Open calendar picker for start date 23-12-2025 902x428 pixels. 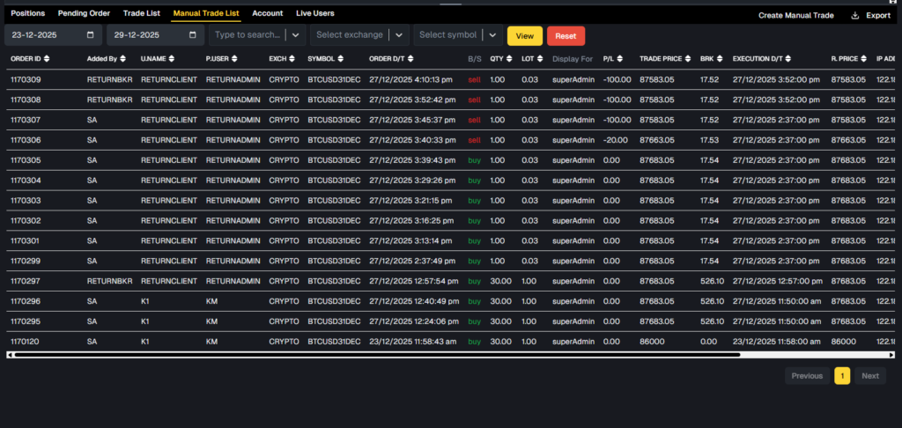[x=91, y=35]
